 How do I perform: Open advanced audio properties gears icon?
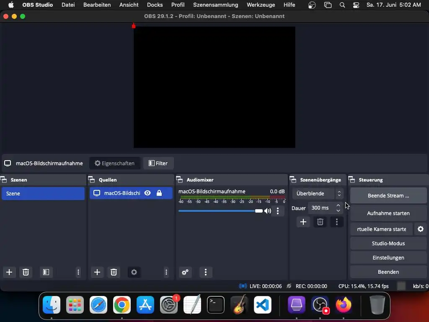185,272
